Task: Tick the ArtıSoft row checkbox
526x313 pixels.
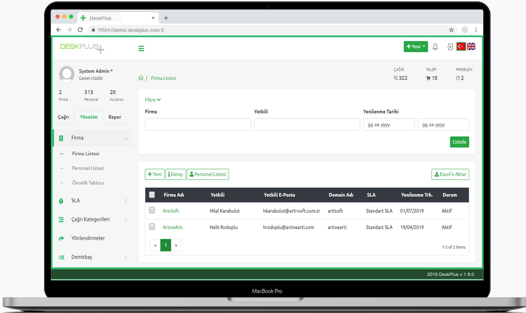Action: (x=152, y=210)
